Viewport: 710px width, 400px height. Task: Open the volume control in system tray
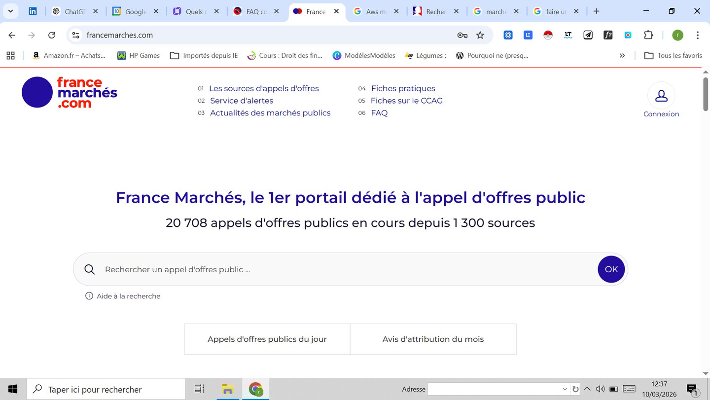pyautogui.click(x=600, y=389)
